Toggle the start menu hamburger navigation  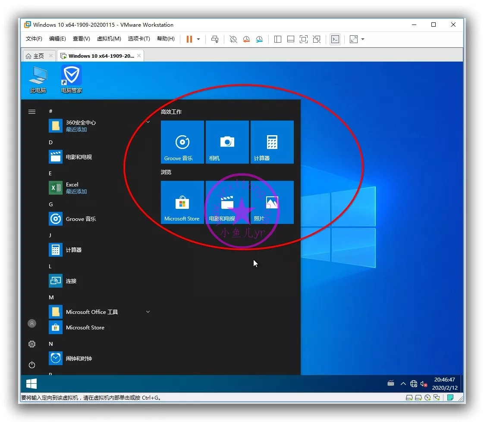pyautogui.click(x=32, y=112)
